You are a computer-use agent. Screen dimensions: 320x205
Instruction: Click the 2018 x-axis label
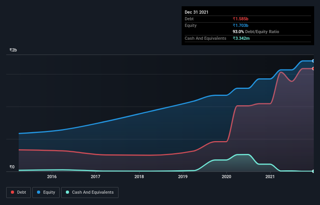pos(139,177)
